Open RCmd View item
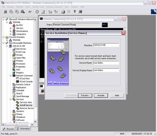The height and width of the screenshot is (136, 157). [24, 78]
